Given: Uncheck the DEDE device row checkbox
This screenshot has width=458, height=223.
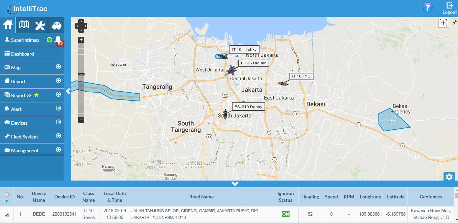Looking at the screenshot, I should (x=7, y=215).
